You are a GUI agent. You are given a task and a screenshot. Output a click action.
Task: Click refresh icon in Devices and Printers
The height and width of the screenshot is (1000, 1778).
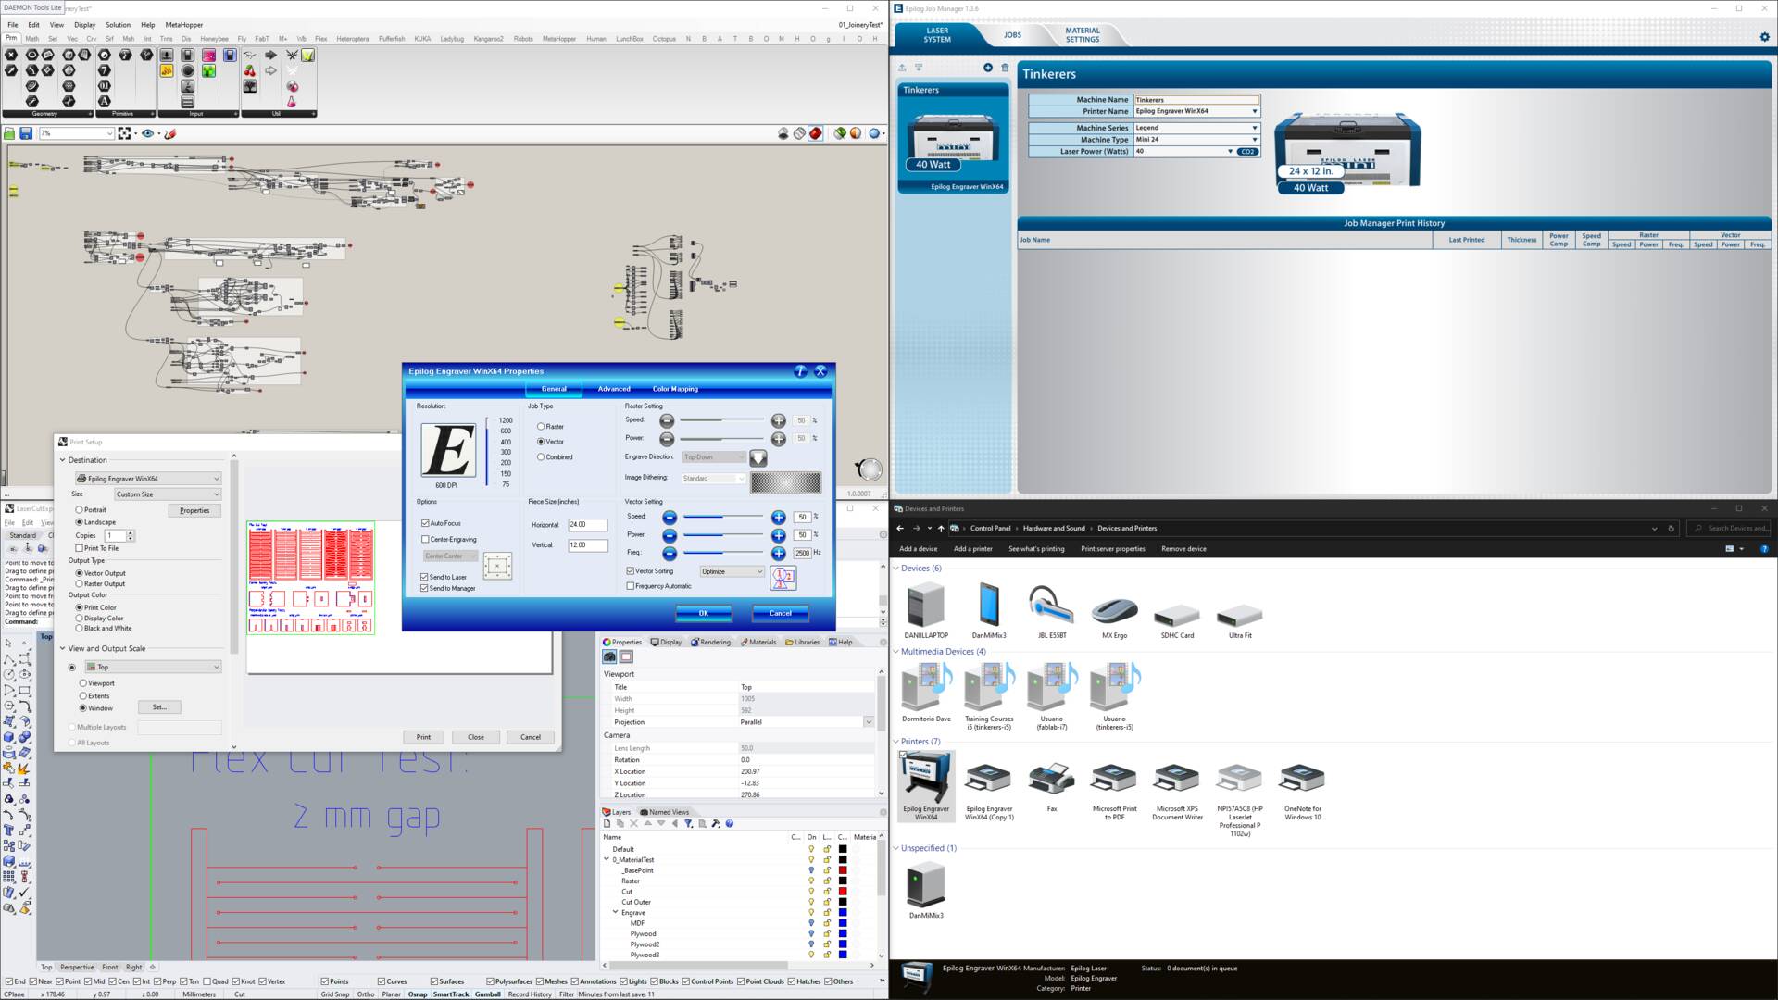[1672, 529]
